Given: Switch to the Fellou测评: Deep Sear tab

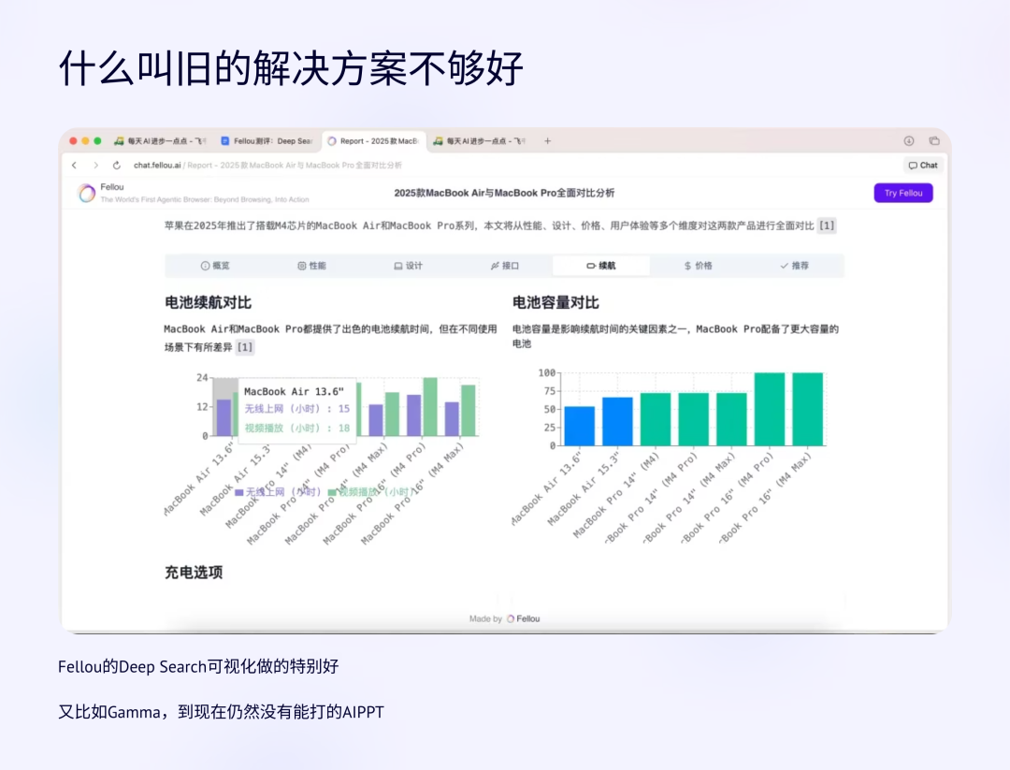Looking at the screenshot, I should pos(267,141).
